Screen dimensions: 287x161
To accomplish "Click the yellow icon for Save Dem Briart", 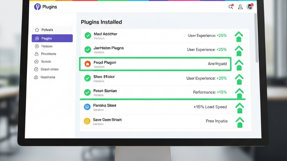I will [87, 121].
